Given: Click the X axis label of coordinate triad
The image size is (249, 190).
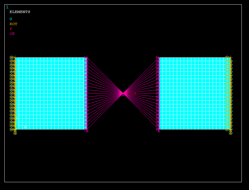Looking at the screenshot, I should (x=25, y=127).
